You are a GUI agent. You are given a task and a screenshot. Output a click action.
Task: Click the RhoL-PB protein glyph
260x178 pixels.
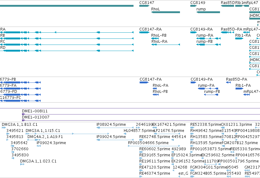coord(156,95)
